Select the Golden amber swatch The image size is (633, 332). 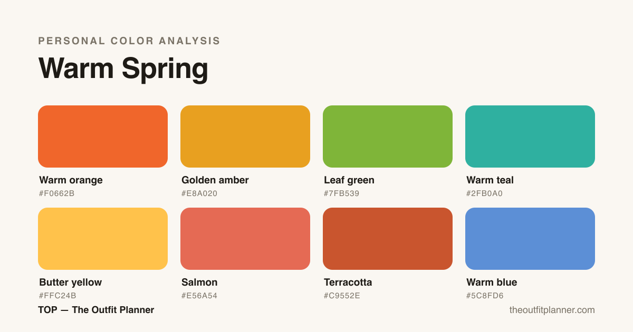tap(245, 136)
